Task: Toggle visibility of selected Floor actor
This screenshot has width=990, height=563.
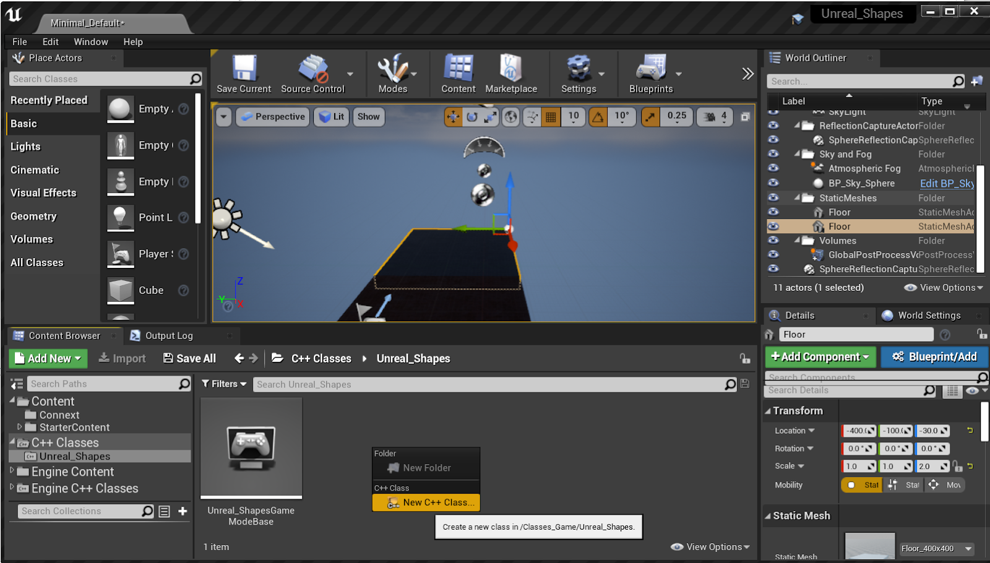Action: pos(773,226)
